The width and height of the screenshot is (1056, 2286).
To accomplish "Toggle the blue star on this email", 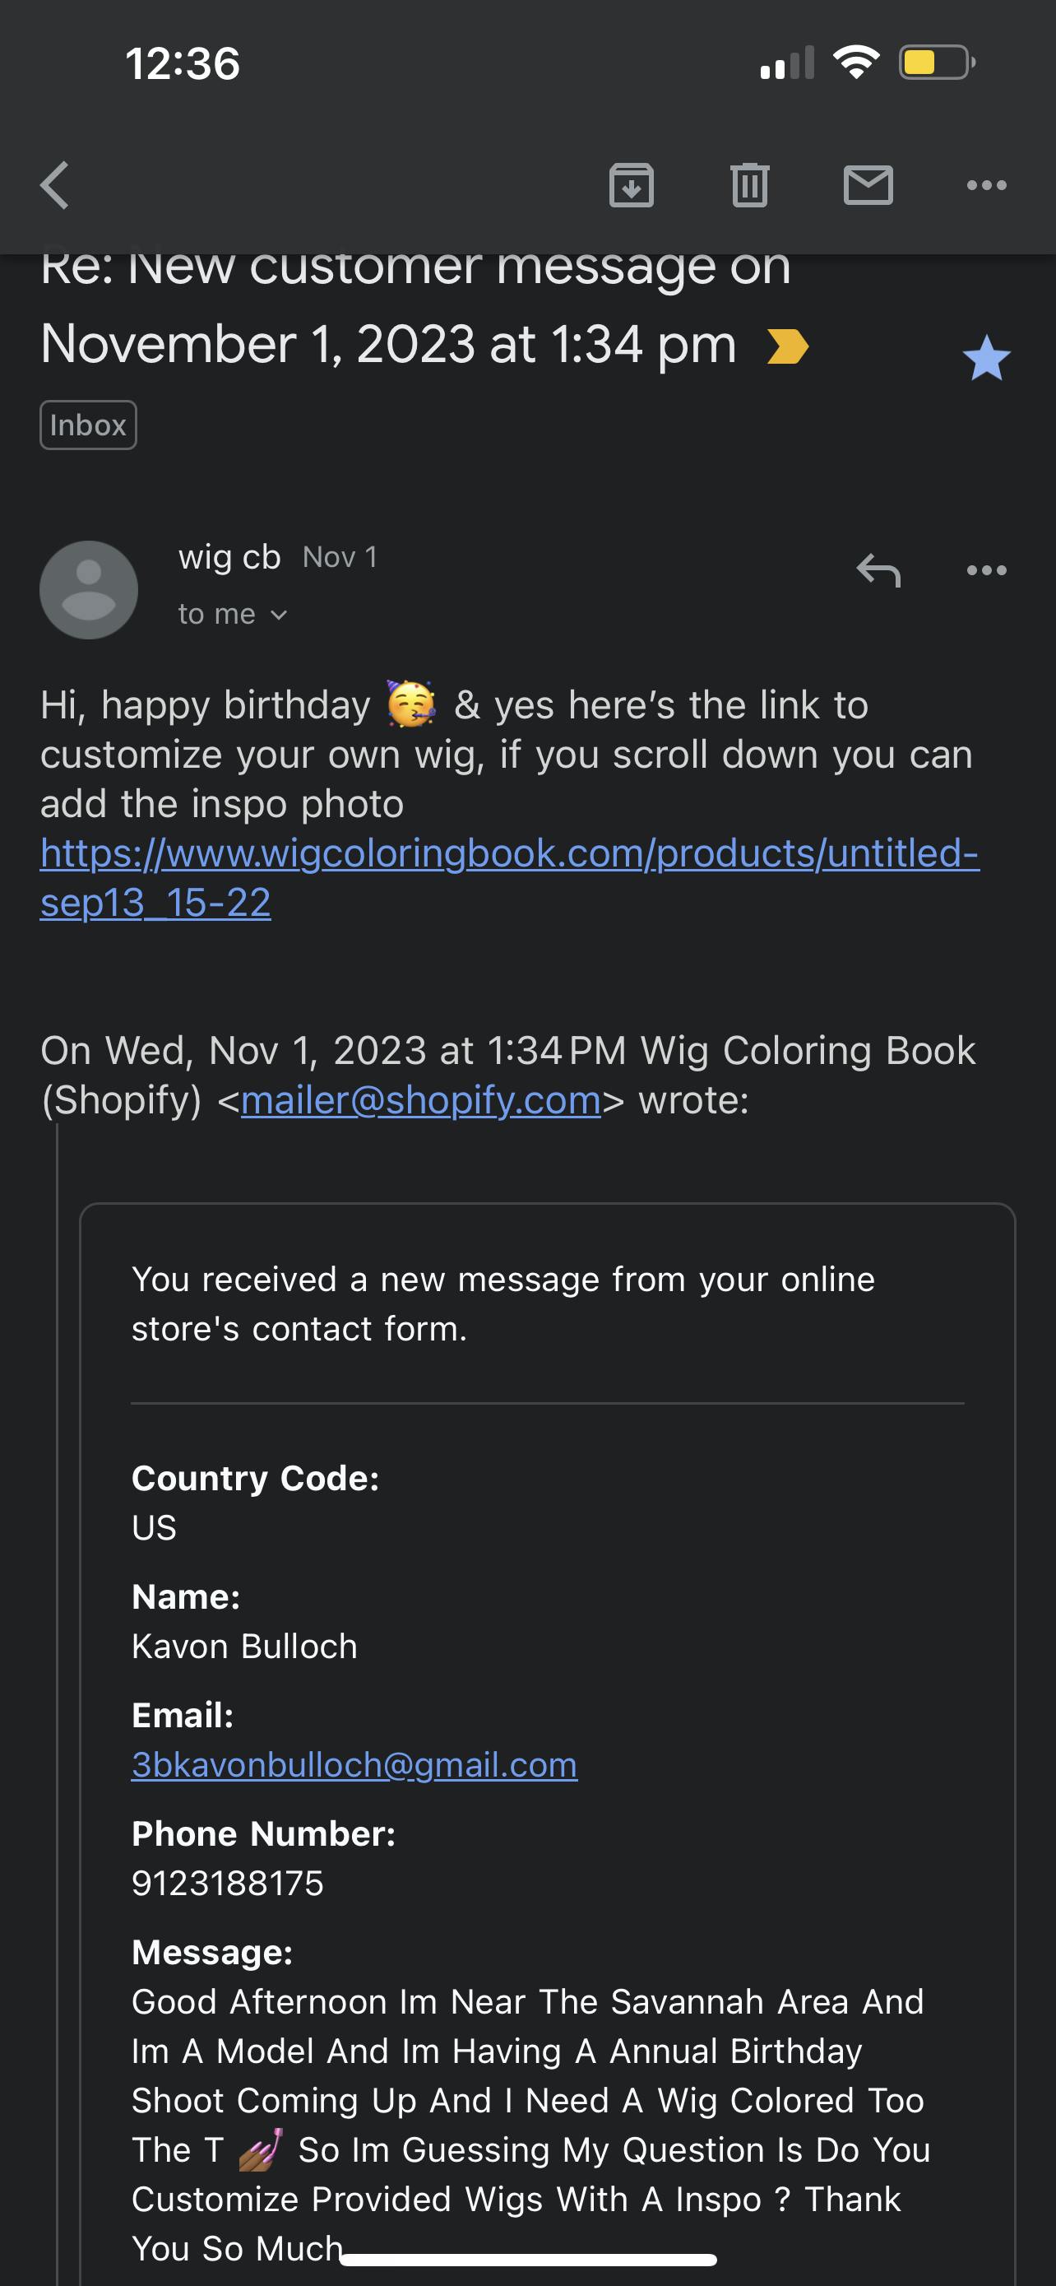I will coord(986,359).
